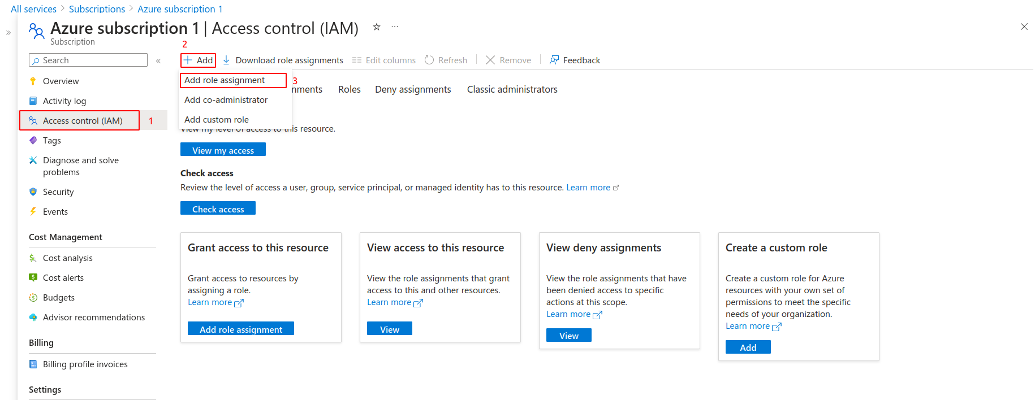The height and width of the screenshot is (400, 1035).
Task: Collapse the sidebar menu with the double-chevron icon
Action: pyautogui.click(x=158, y=60)
